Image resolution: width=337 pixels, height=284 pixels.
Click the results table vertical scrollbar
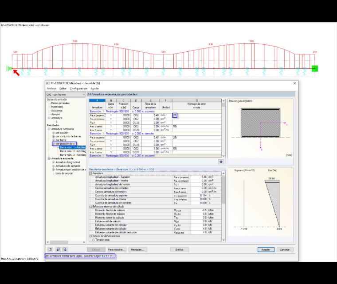[x=223, y=128]
